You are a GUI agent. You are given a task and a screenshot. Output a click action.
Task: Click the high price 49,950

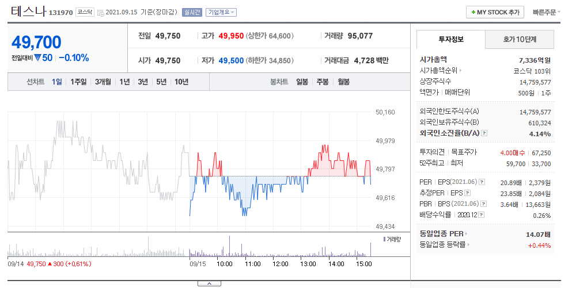[x=232, y=36]
